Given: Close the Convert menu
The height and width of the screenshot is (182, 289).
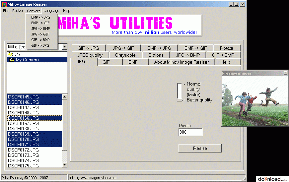Looking at the screenshot, I should click(34, 11).
